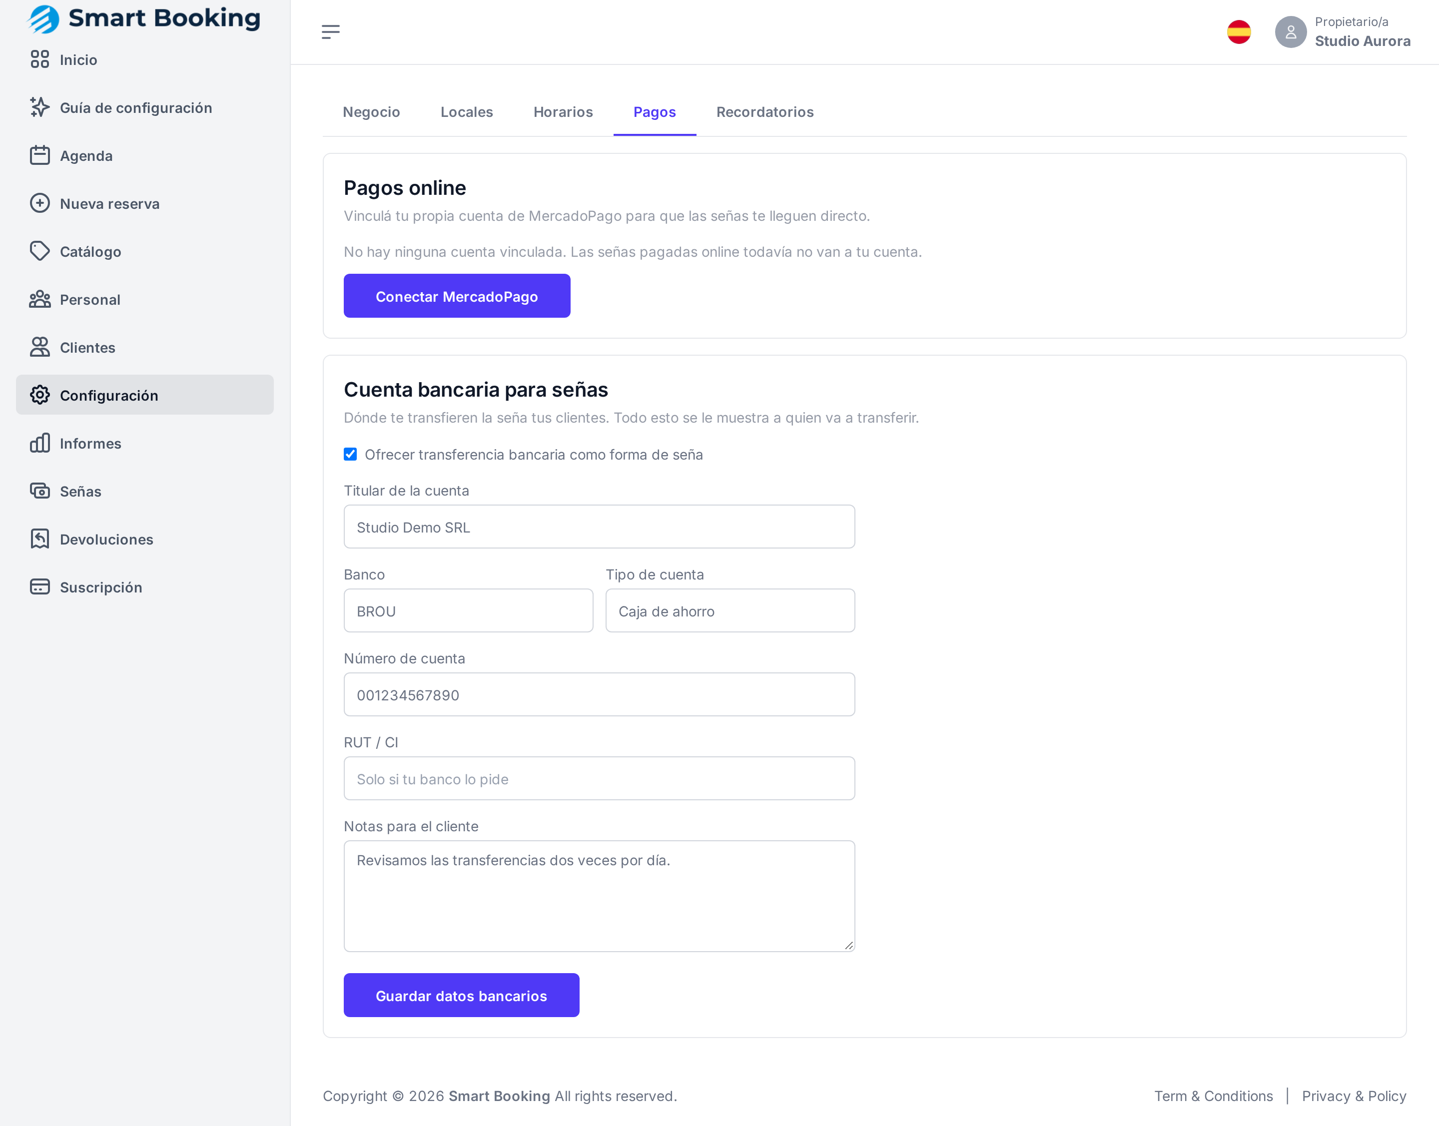
Task: Click Guardar datos bancarios button
Action: coord(462,996)
